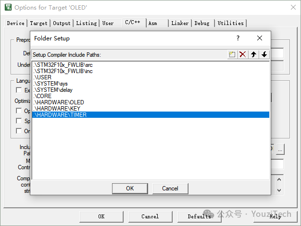301x226 pixels.
Task: Click the include paths browse (...) button
Action: (x=280, y=149)
